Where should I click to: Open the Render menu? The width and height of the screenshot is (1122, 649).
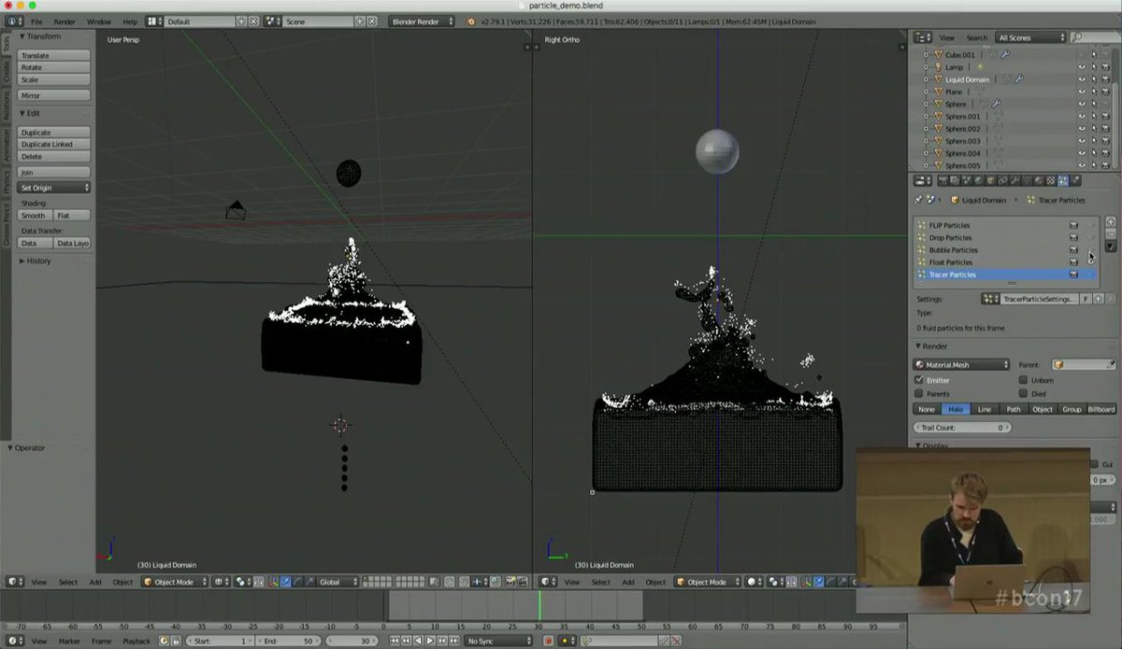65,21
